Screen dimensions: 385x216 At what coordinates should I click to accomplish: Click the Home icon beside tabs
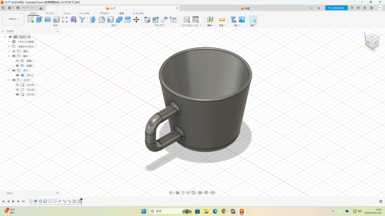41,8
